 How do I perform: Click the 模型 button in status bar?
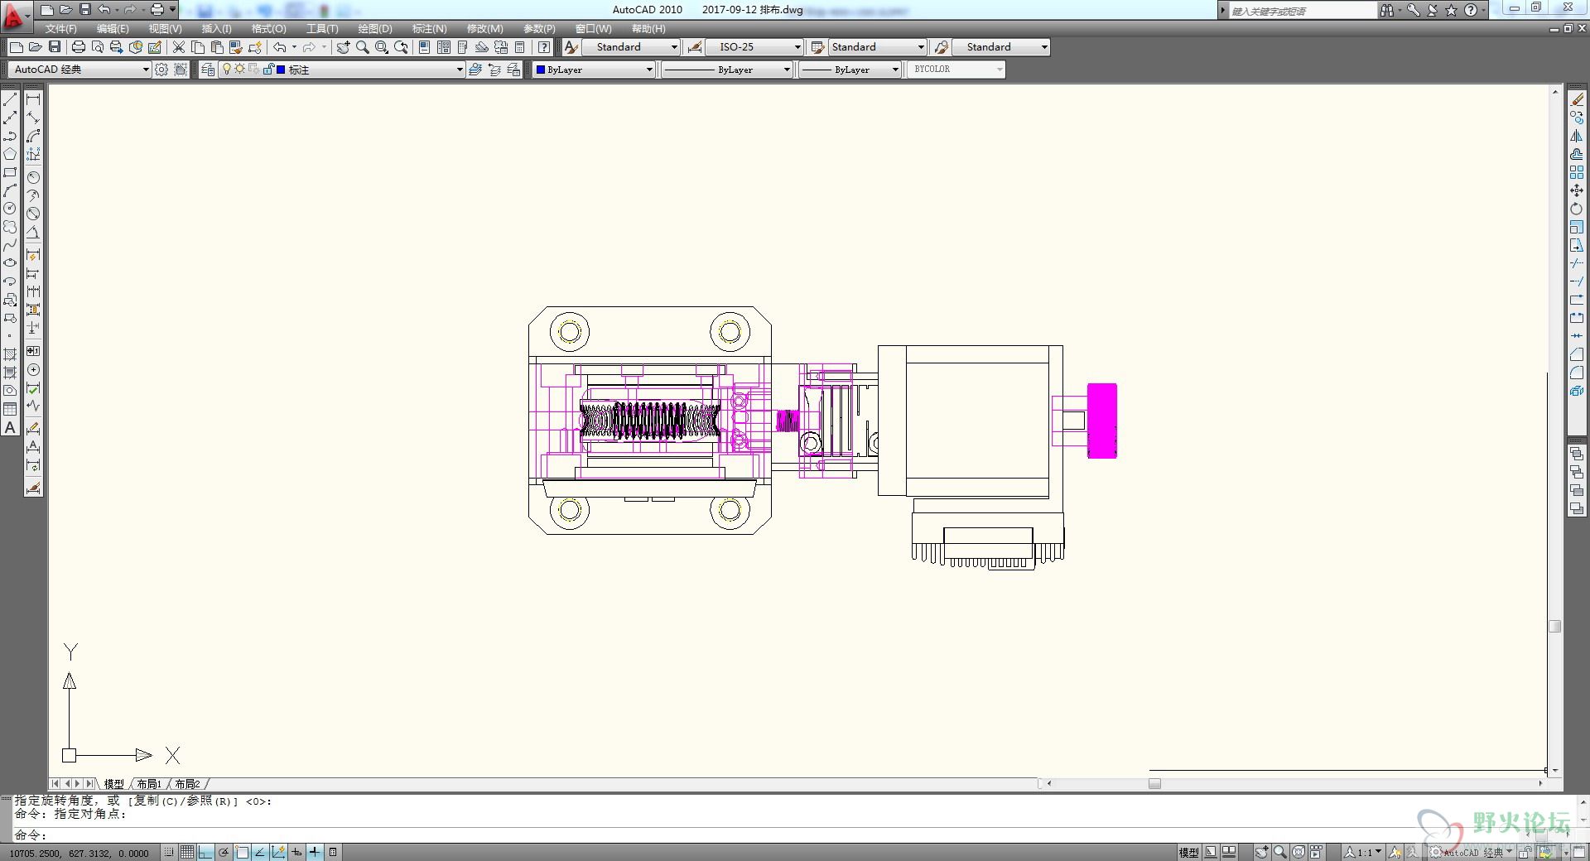(1188, 852)
